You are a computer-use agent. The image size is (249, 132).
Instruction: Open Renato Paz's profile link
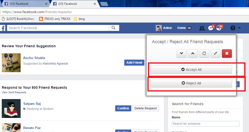click(x=32, y=128)
